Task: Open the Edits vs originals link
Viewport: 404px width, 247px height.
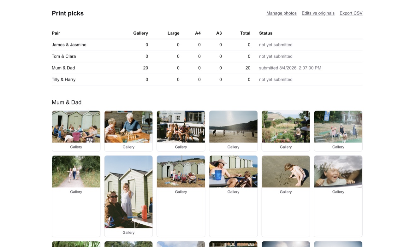Action: 318,13
